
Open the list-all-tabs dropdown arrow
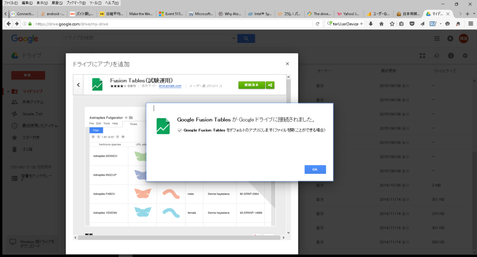(474, 13)
